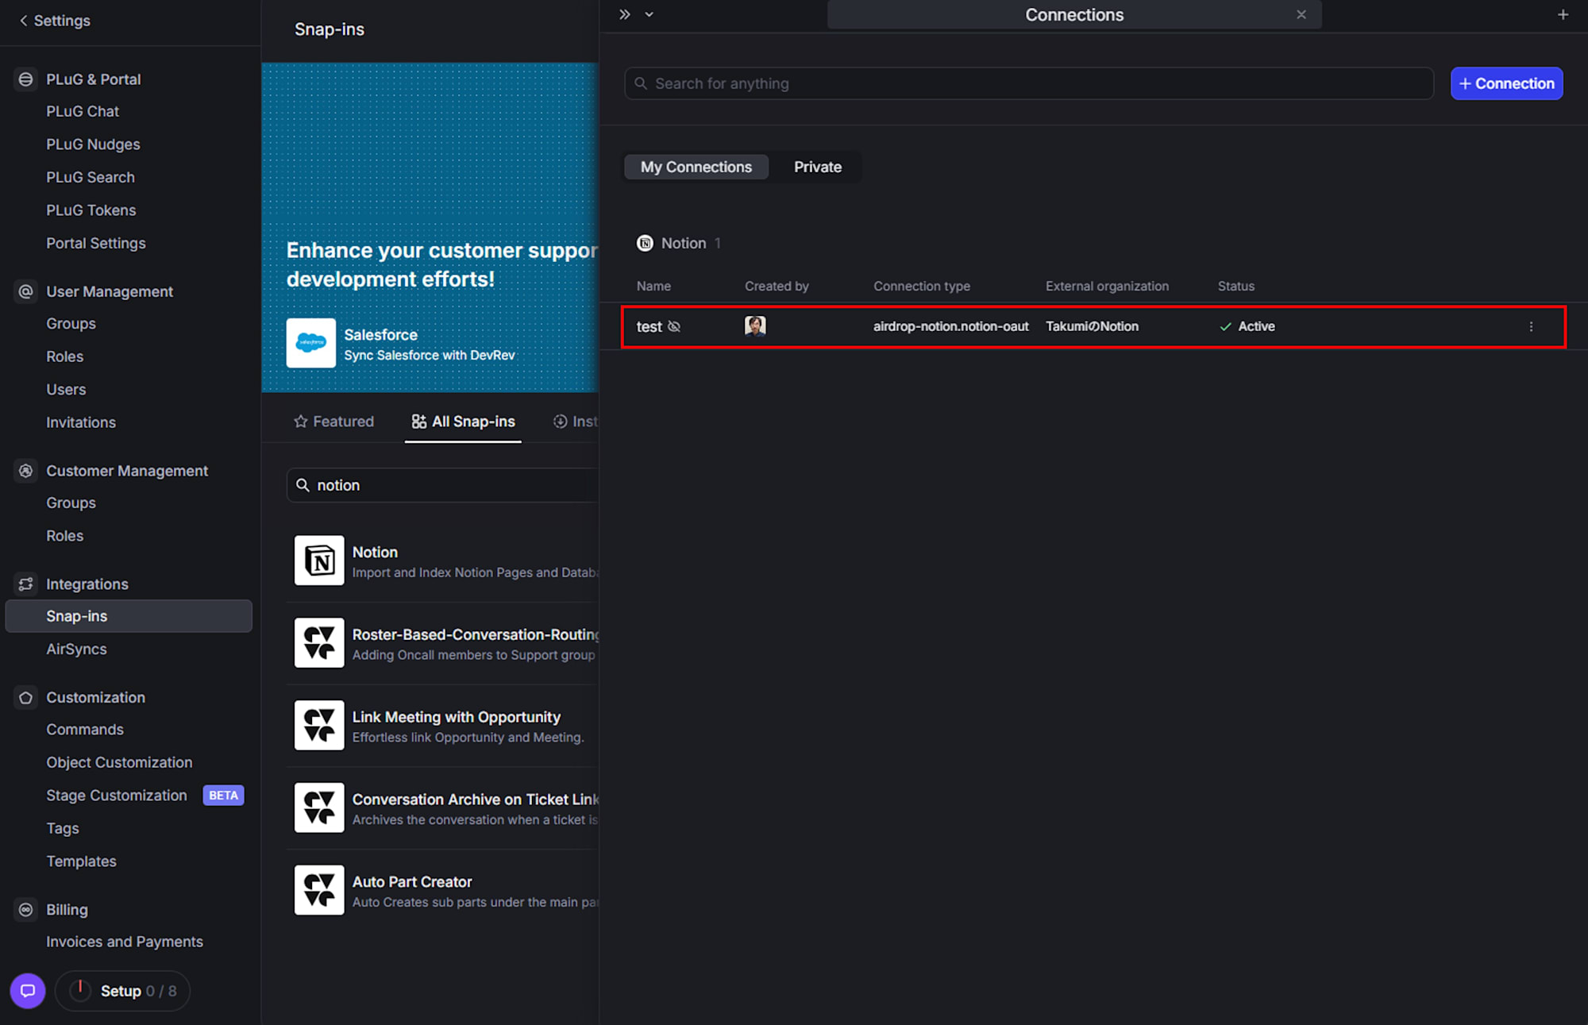Open the purple chat bubble icon
Image resolution: width=1588 pixels, height=1025 pixels.
tap(28, 991)
